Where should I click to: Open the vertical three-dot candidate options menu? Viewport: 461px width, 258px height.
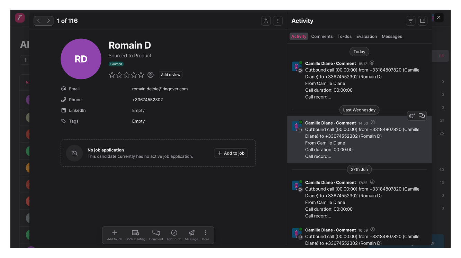coord(278,21)
